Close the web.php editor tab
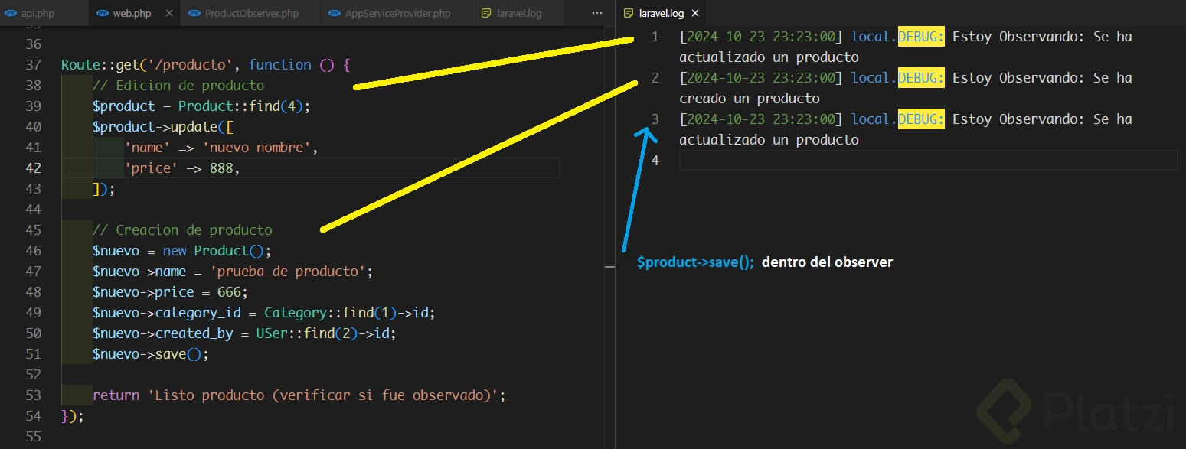The height and width of the screenshot is (449, 1186). coord(168,14)
